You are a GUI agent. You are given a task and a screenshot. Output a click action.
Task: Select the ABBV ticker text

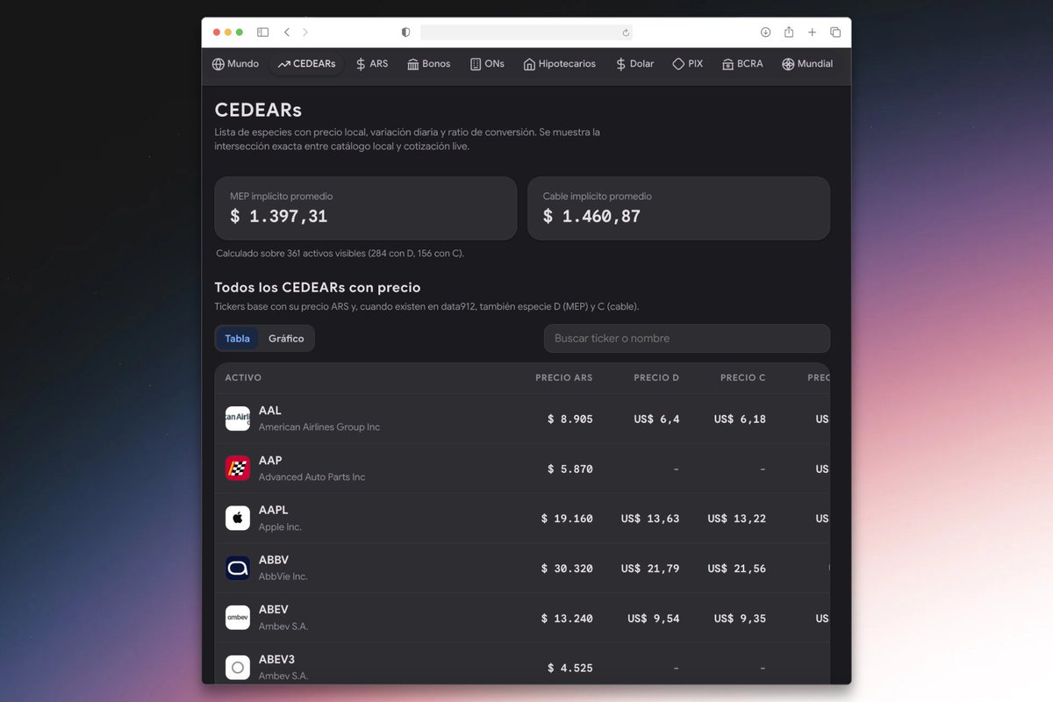tap(274, 560)
